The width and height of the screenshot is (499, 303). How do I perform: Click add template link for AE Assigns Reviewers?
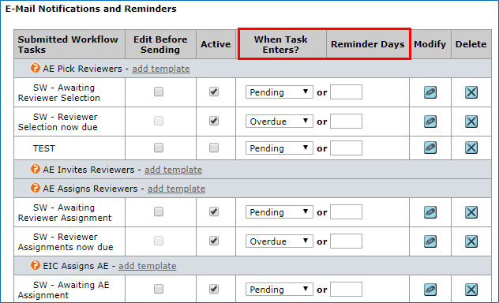[x=176, y=189]
